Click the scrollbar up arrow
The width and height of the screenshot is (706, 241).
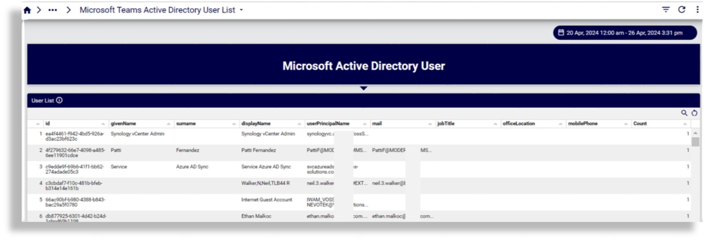(695, 133)
